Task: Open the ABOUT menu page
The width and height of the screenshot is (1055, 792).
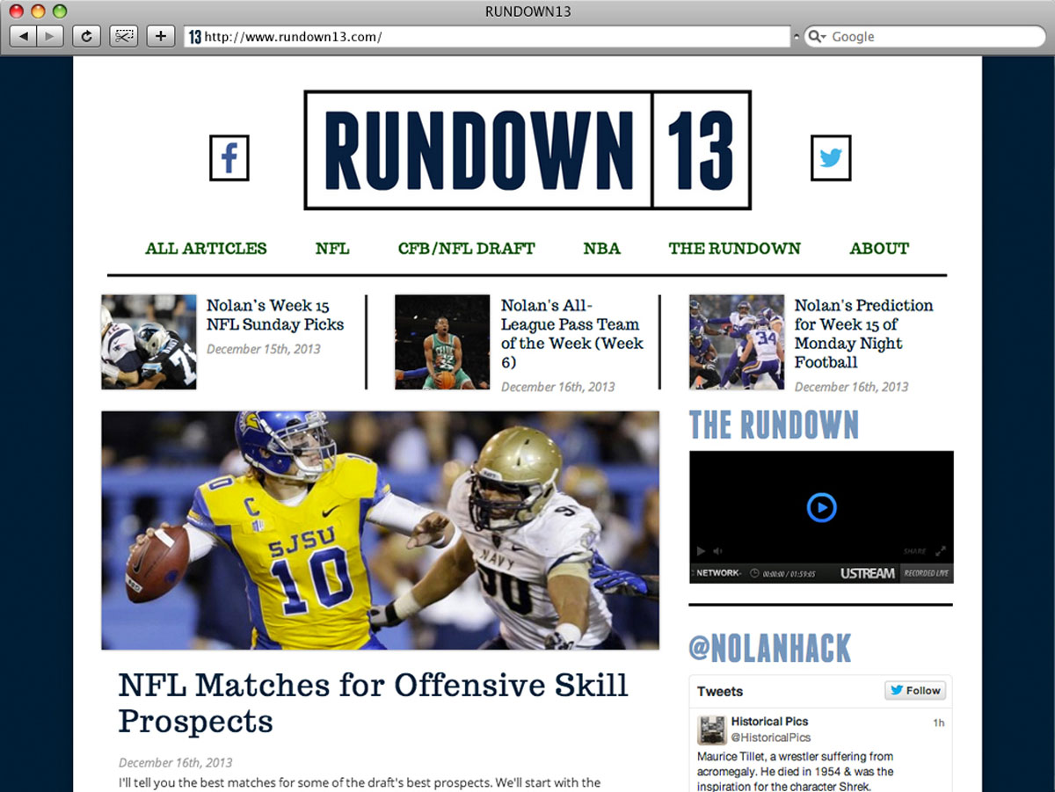Action: (879, 249)
